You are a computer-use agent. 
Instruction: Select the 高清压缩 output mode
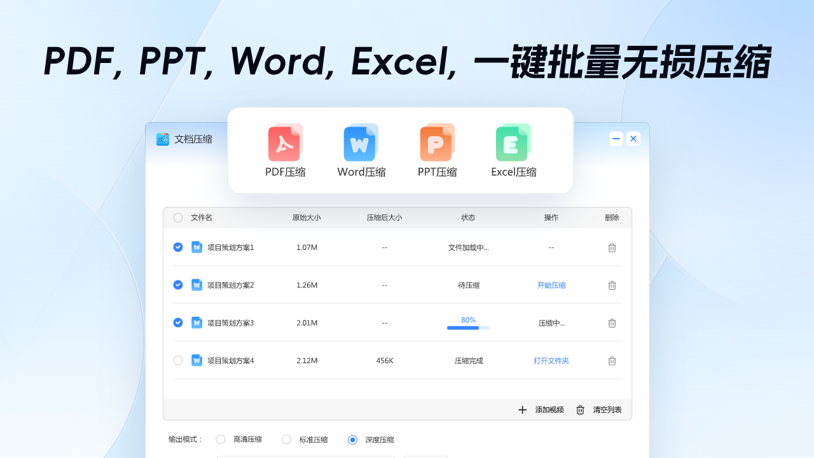click(221, 439)
